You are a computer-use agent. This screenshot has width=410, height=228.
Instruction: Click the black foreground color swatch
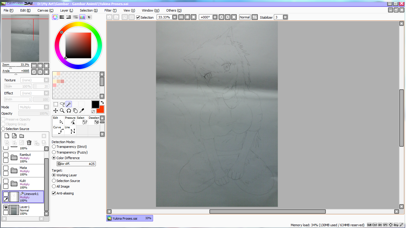[x=95, y=104]
